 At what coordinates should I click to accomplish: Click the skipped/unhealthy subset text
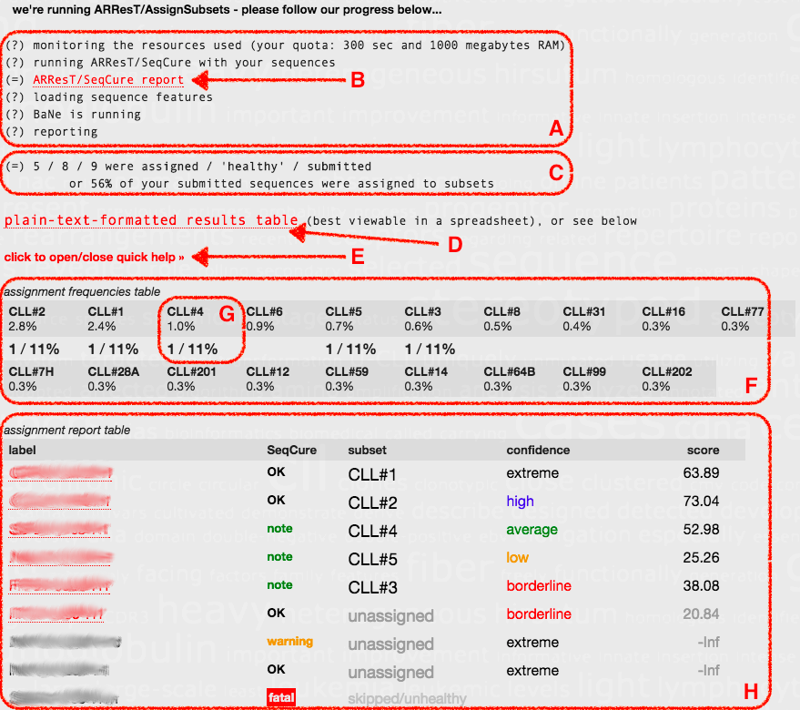pos(407,698)
